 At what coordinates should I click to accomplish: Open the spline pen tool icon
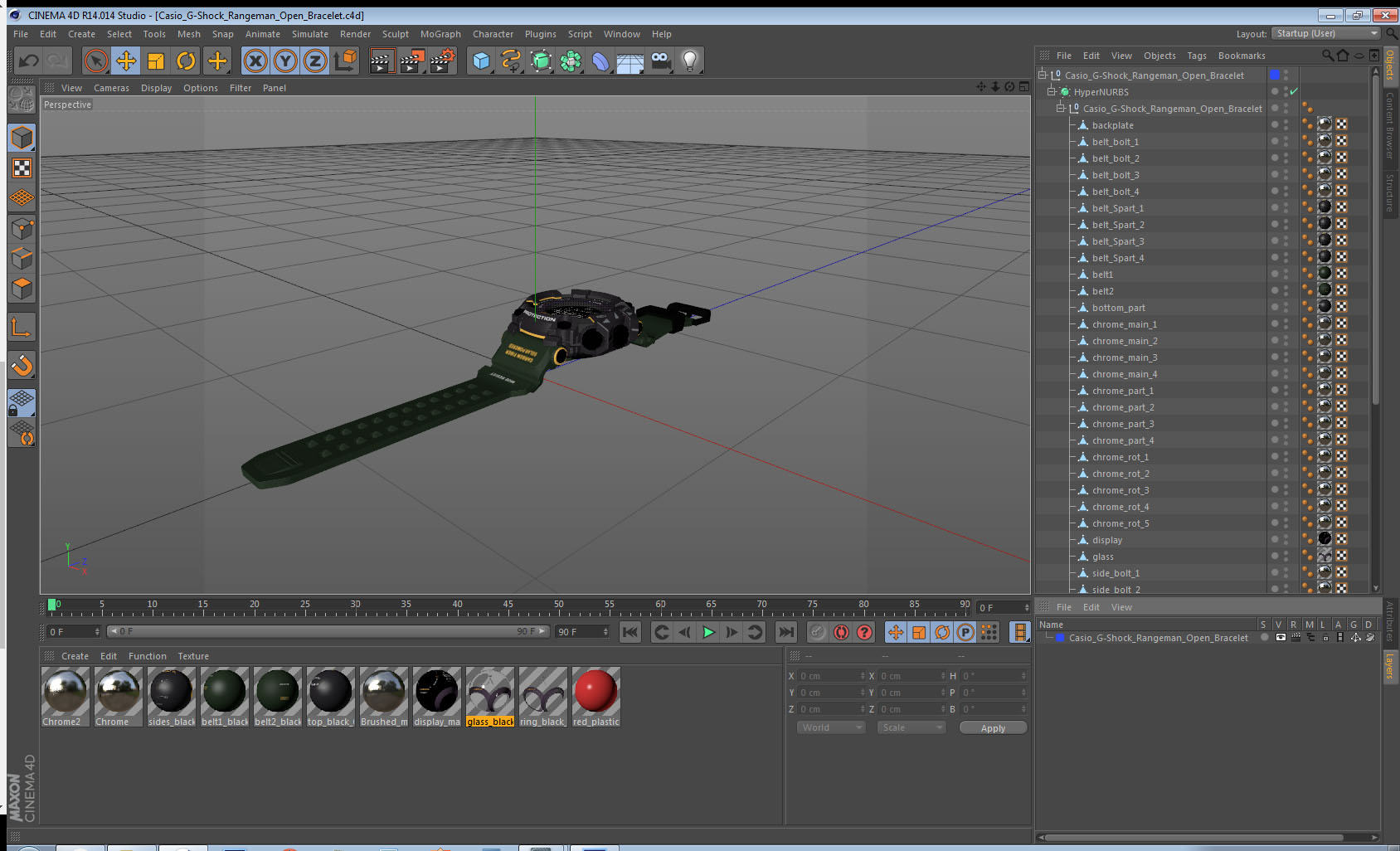[x=511, y=61]
